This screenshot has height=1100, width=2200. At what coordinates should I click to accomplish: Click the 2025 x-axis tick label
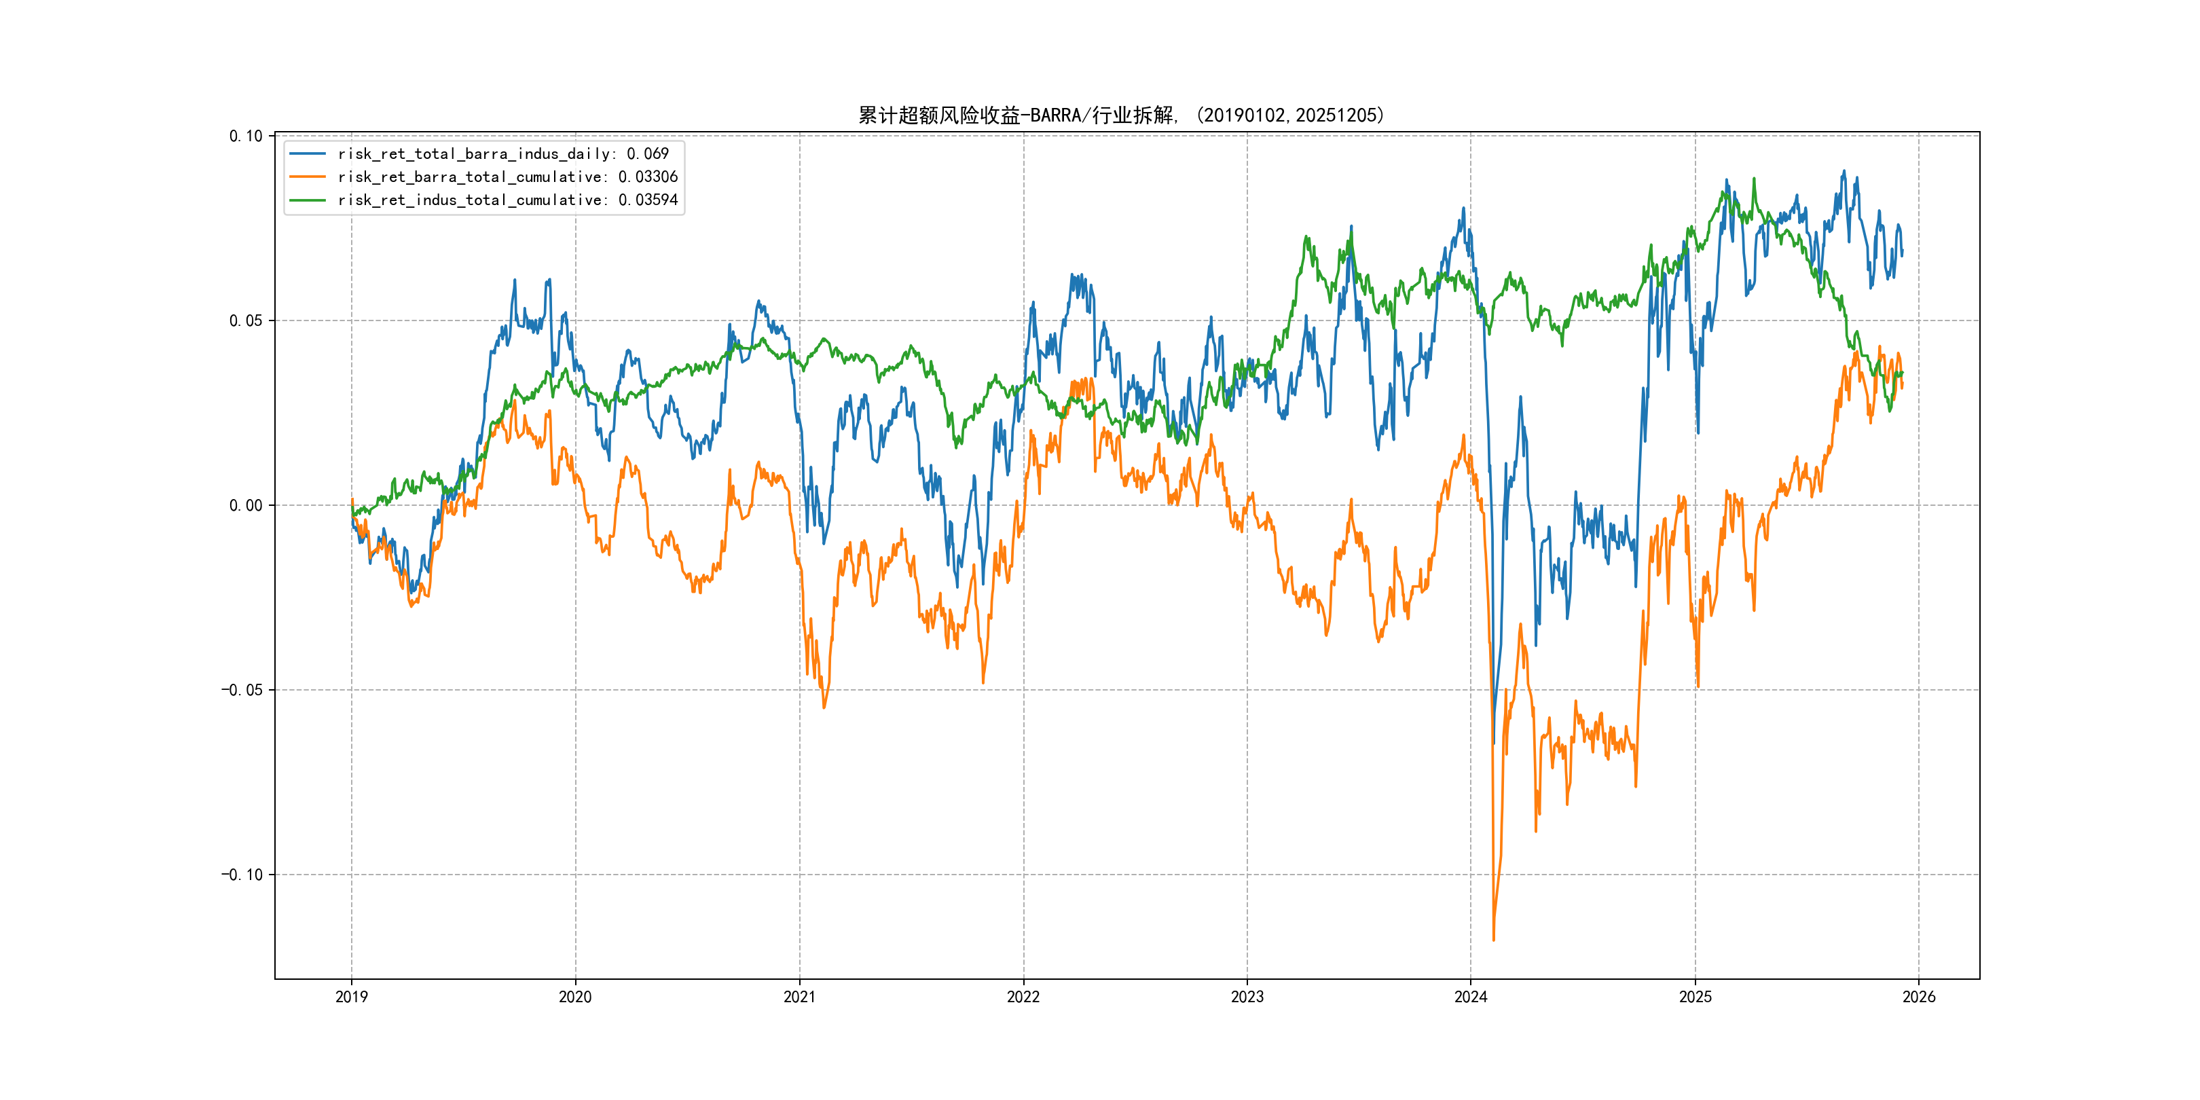click(x=1695, y=997)
